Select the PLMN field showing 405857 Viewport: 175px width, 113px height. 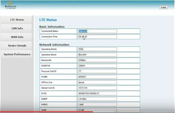tap(97, 77)
